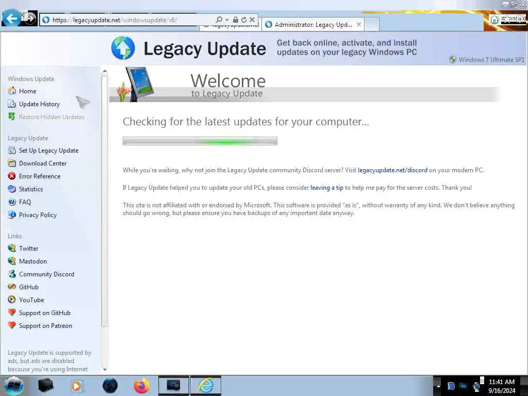The image size is (528, 396).
Task: Click the Statistics icon
Action: click(12, 189)
